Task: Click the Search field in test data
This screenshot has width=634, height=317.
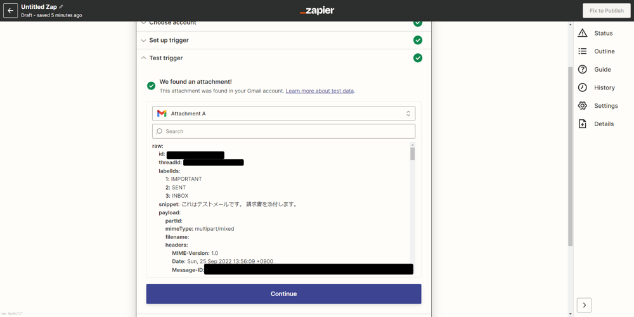Action: tap(284, 131)
